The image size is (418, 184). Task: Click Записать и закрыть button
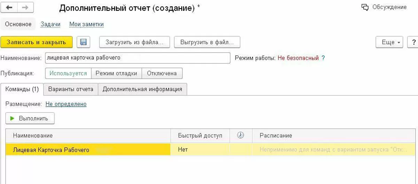(x=36, y=42)
